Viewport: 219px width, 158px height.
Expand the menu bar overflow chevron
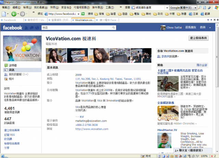(x=121, y=7)
